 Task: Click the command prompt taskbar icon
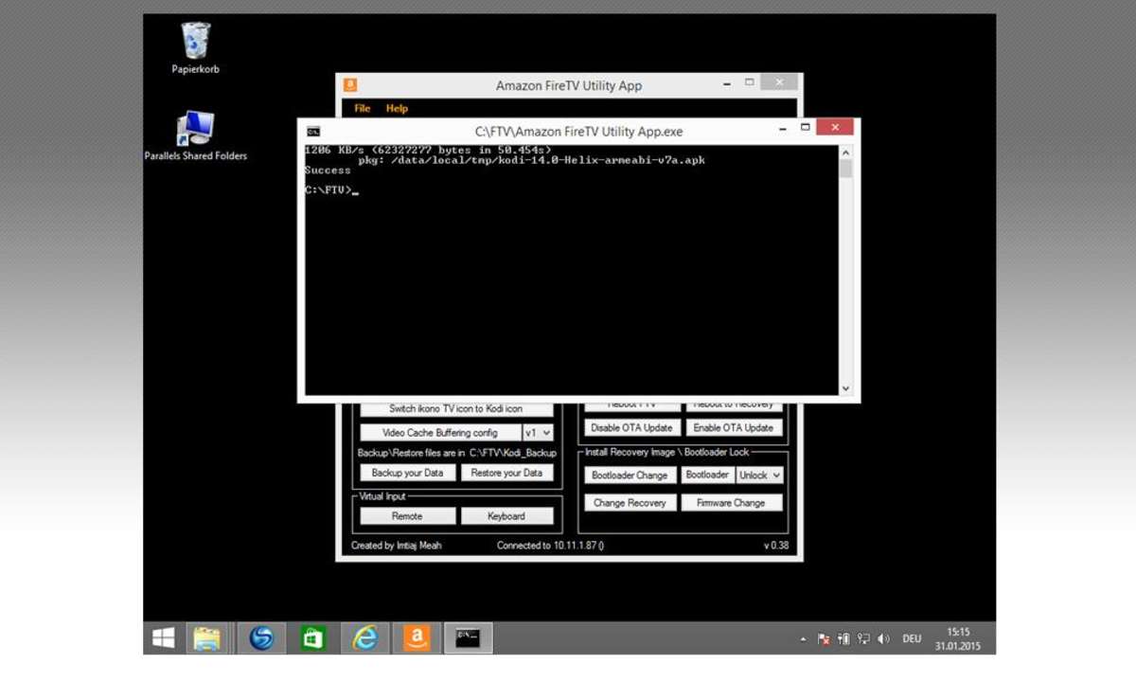pyautogui.click(x=468, y=638)
